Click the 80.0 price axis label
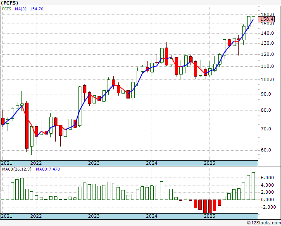The image size is (281, 226). (266, 110)
